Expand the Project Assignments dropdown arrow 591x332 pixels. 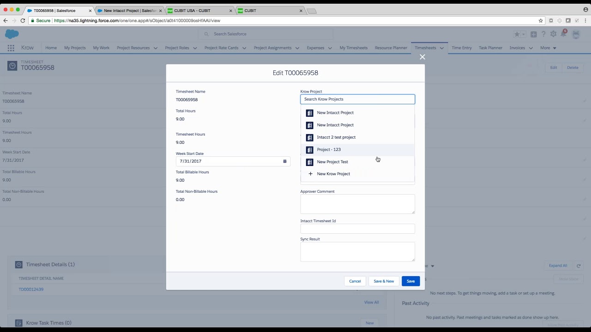click(x=297, y=48)
